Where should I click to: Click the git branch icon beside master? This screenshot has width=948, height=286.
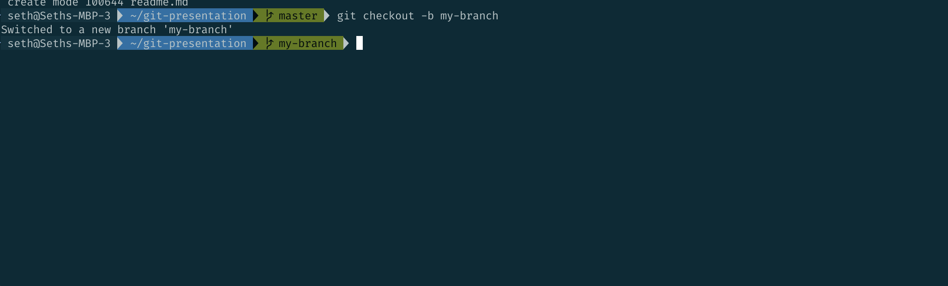point(270,16)
